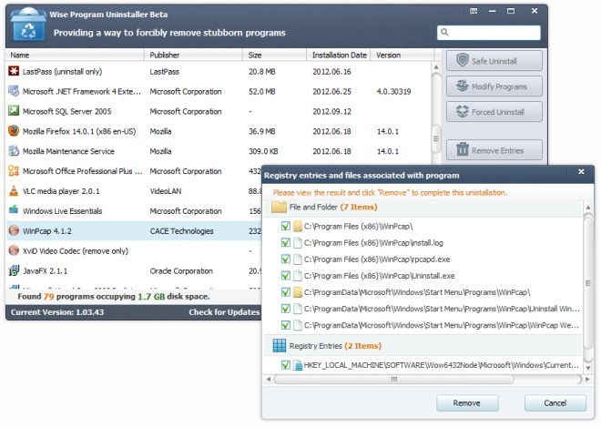601x427 pixels.
Task: Click the WinPcap 4.1.2 icon
Action: pyautogui.click(x=14, y=230)
